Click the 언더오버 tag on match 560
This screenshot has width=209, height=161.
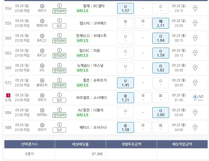click(x=59, y=41)
